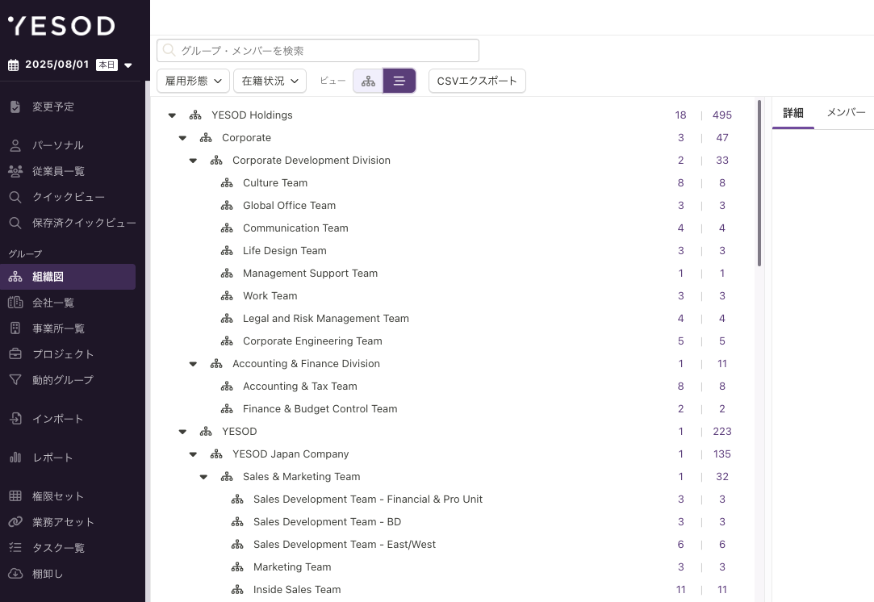Open the 変更予定 link
This screenshot has height=602, width=874.
point(53,107)
